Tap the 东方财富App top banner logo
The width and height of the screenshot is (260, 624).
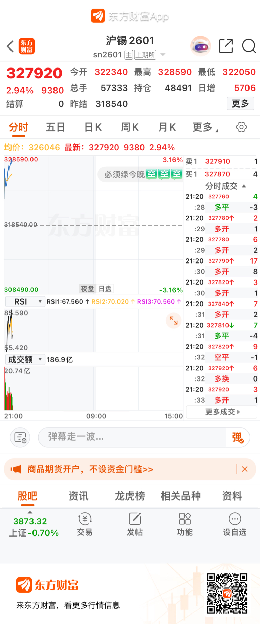130,16
